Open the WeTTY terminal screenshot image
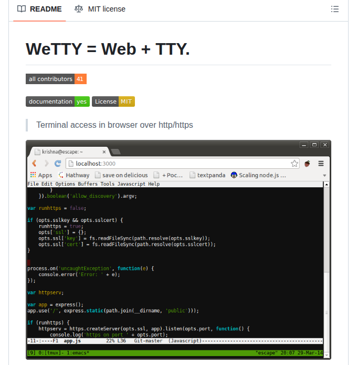The height and width of the screenshot is (365, 357). click(178, 250)
